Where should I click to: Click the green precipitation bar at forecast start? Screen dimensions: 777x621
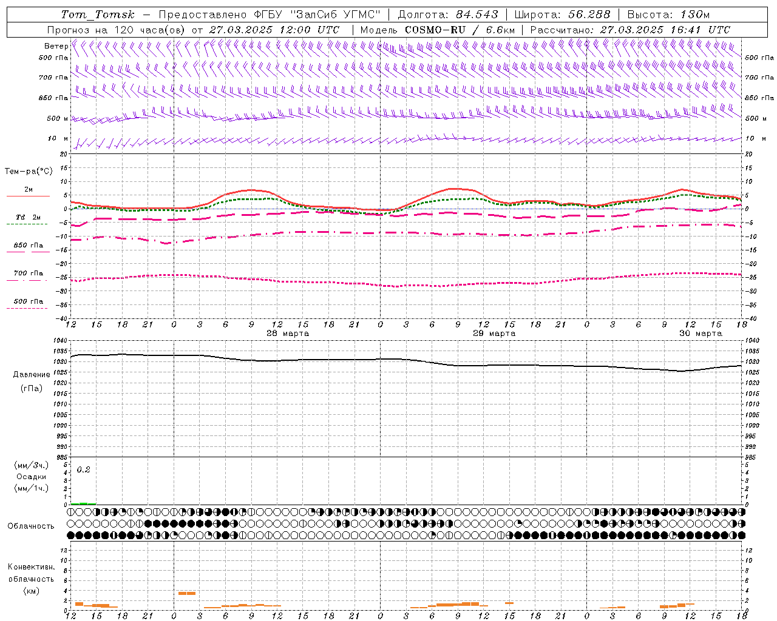[x=83, y=503]
